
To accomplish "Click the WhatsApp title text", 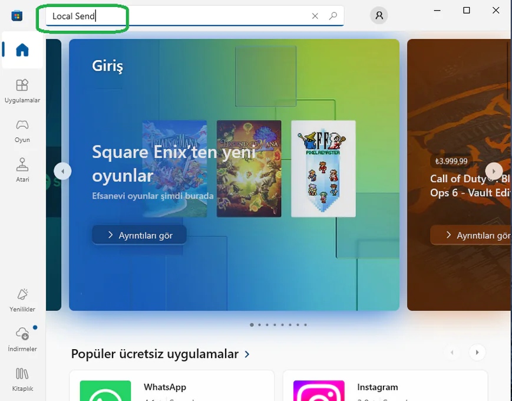I will pos(165,387).
